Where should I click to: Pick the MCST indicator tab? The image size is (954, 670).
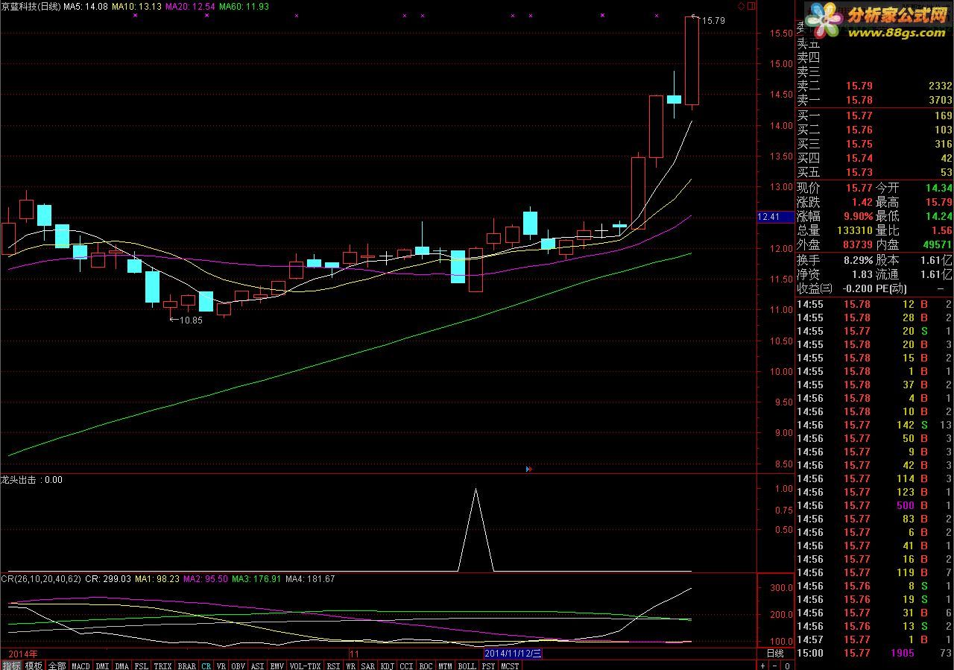point(511,665)
